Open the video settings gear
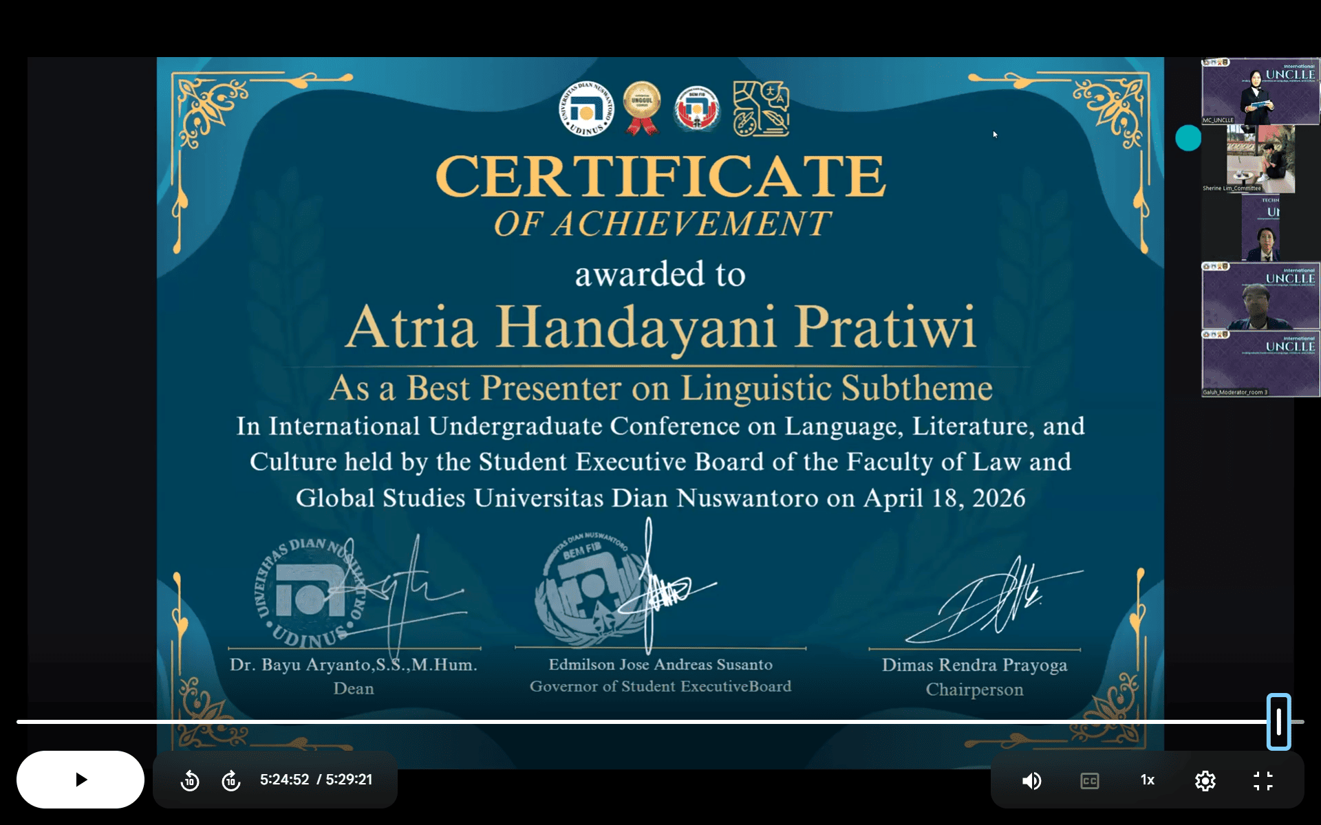 tap(1205, 780)
